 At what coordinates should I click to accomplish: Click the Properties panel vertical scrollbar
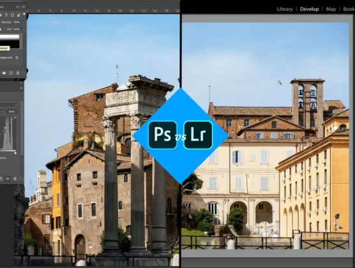(22, 128)
